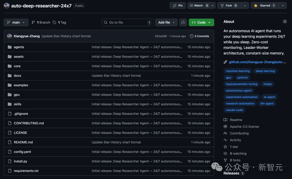
Task: Expand the main branch selector
Action: (x=16, y=22)
